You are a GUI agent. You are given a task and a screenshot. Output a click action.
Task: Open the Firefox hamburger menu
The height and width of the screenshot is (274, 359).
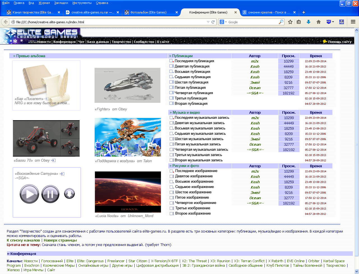point(353,22)
